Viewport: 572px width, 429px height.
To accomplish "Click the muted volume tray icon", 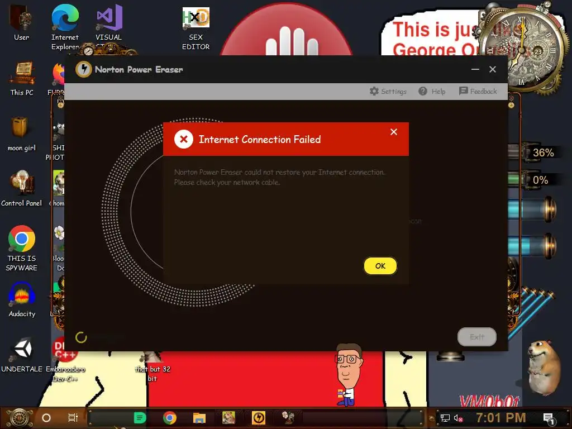I will (458, 418).
